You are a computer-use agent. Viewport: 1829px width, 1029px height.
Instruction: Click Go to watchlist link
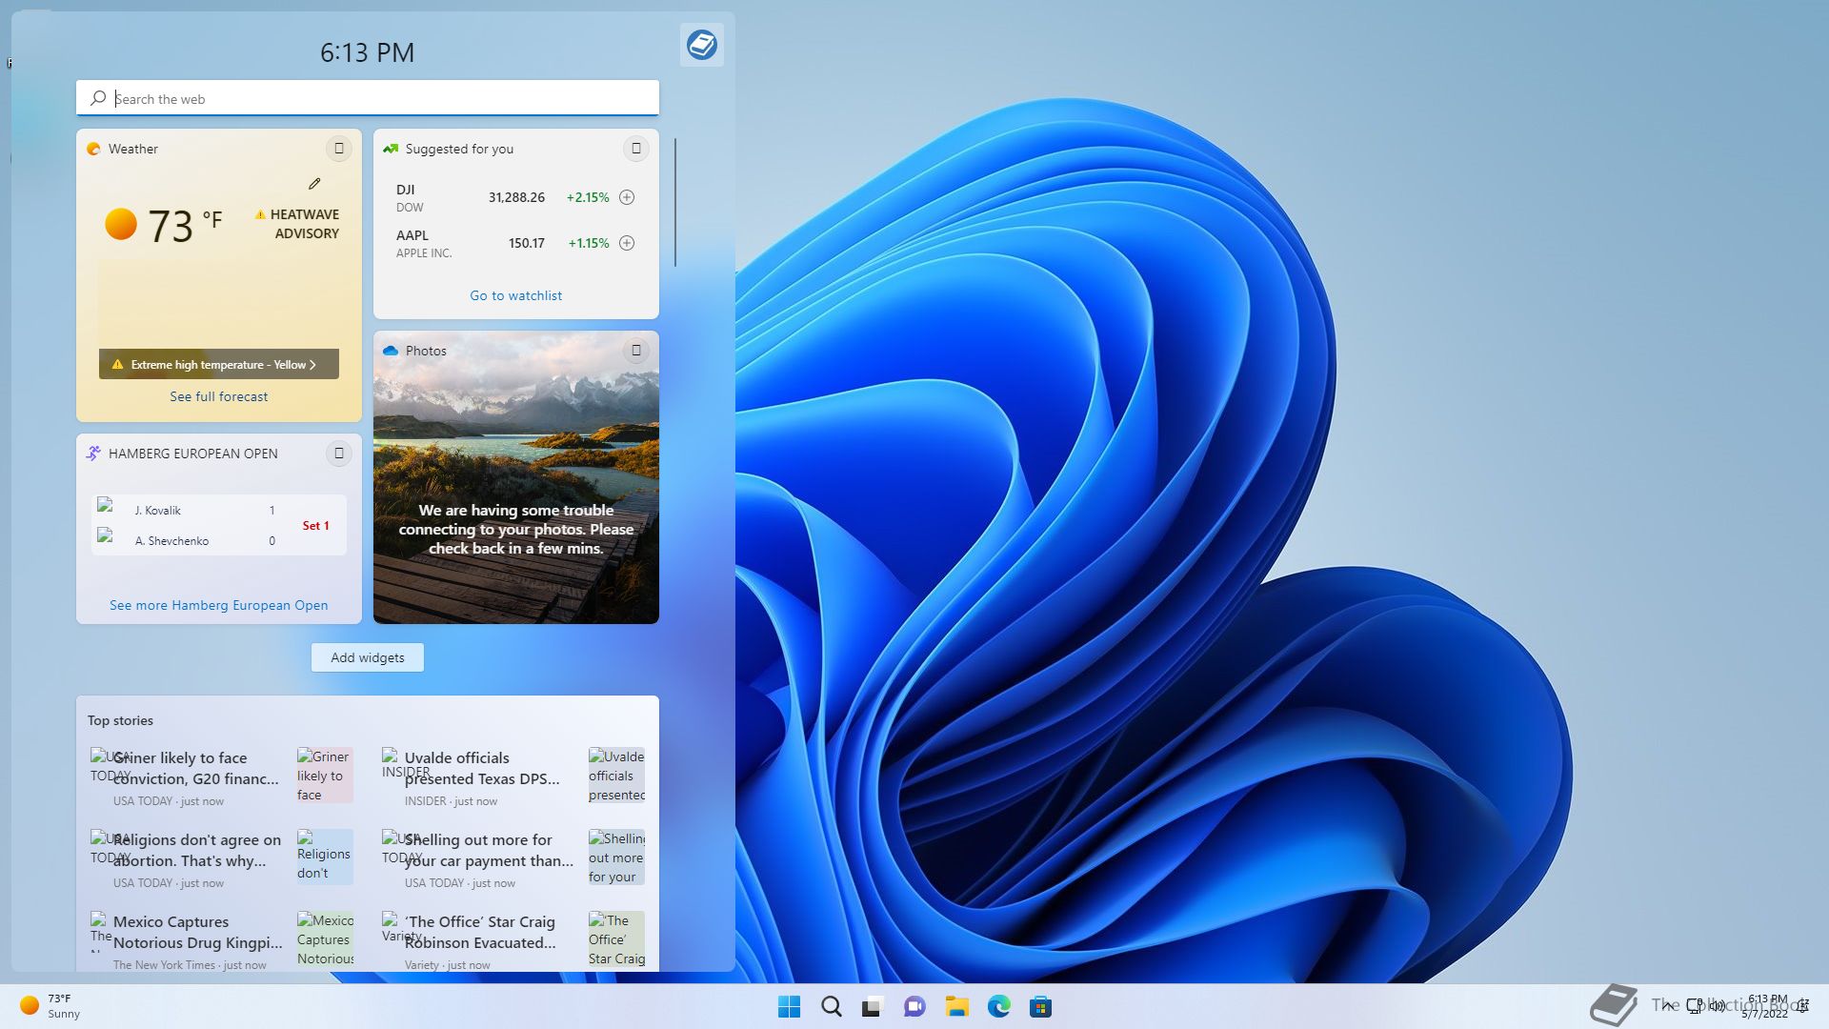click(x=515, y=295)
